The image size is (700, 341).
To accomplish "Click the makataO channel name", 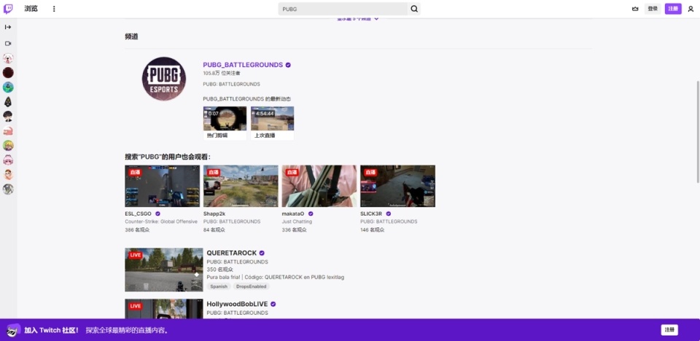I will coord(293,213).
